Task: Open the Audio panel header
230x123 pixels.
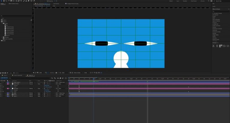Action: pyautogui.click(x=214, y=7)
